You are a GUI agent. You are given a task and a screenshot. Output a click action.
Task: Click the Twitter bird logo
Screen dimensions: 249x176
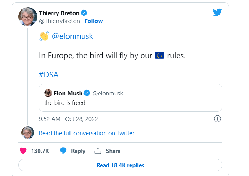click(x=217, y=13)
